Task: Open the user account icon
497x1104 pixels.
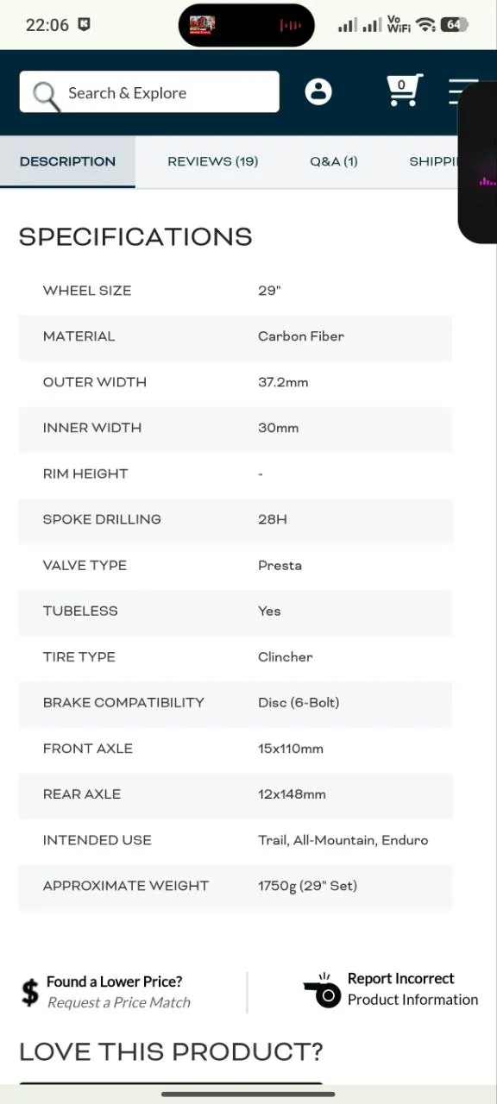Action: point(318,91)
